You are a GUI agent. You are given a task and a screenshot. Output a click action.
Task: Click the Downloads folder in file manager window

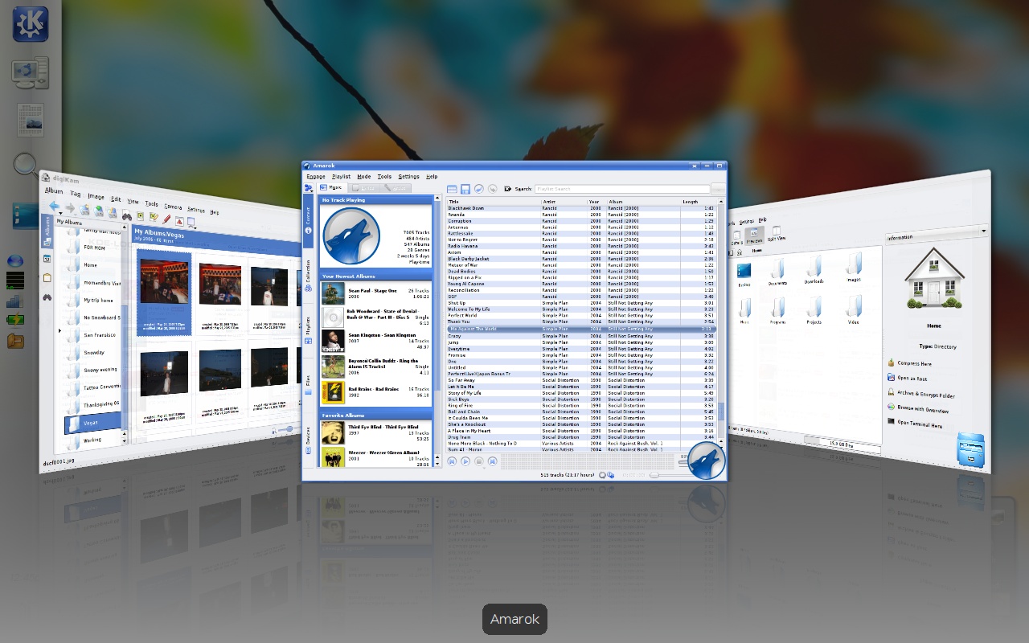tap(814, 269)
